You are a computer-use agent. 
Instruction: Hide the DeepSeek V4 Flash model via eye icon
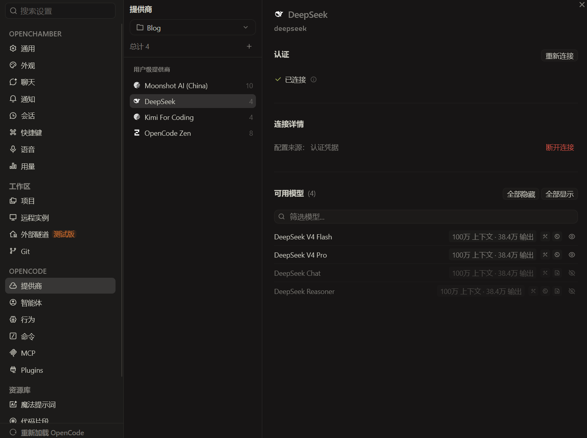572,237
